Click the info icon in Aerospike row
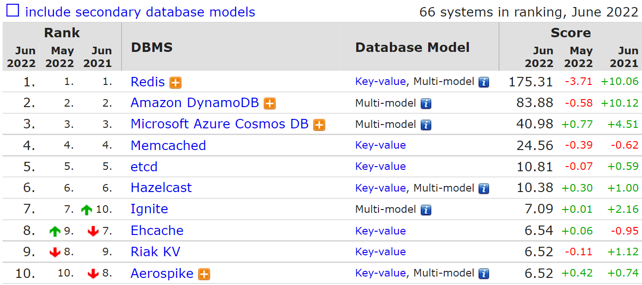Screen dimensions: 642x285 [x=484, y=274]
